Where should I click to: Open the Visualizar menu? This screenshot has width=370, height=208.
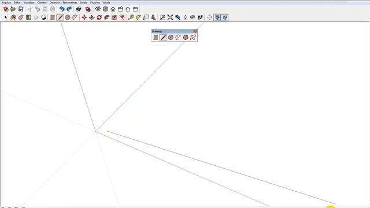pyautogui.click(x=29, y=2)
